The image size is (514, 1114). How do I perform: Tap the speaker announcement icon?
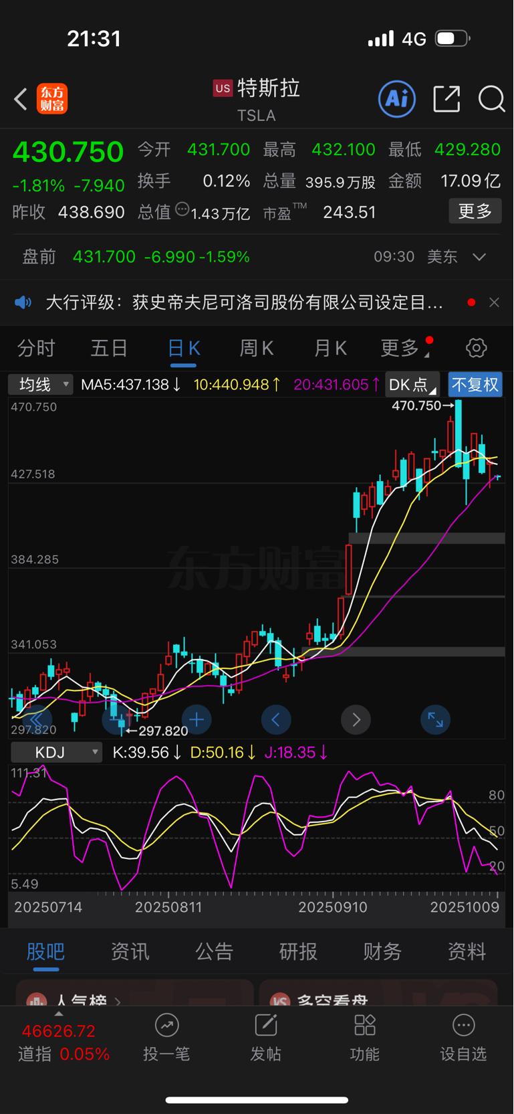23,302
